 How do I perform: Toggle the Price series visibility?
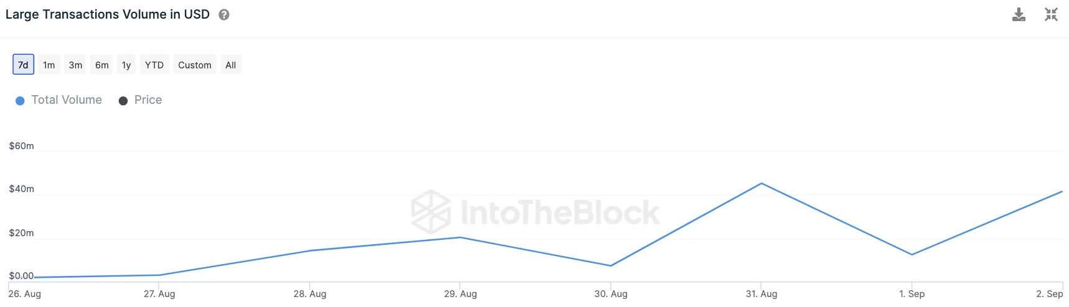148,100
